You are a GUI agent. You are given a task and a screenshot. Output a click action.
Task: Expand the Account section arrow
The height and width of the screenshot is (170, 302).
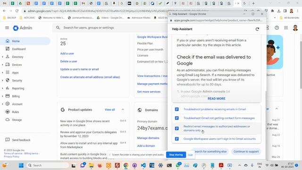[x=2, y=104]
